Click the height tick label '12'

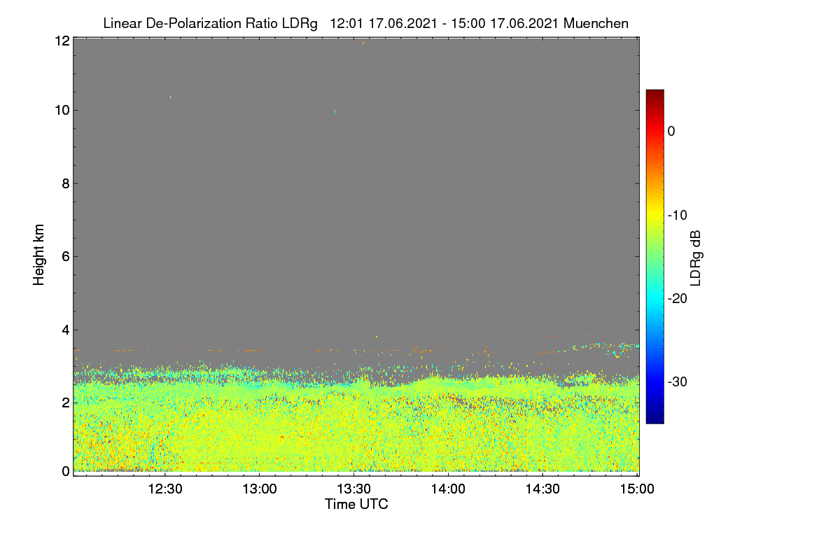point(62,41)
